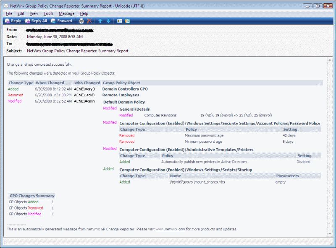
Task: Open the Addresses book icon
Action: click(119, 21)
